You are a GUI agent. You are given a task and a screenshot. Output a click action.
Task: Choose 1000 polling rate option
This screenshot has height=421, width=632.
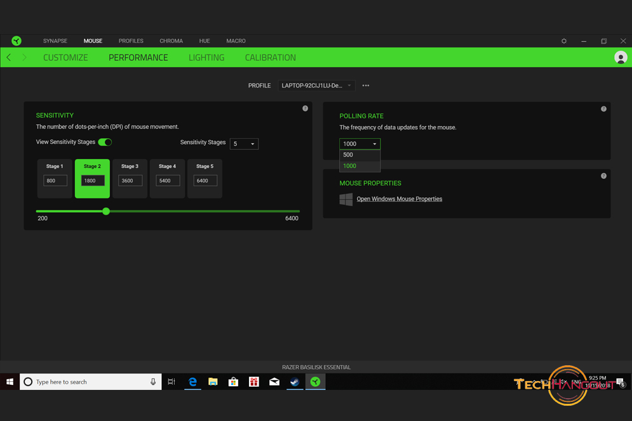360,166
